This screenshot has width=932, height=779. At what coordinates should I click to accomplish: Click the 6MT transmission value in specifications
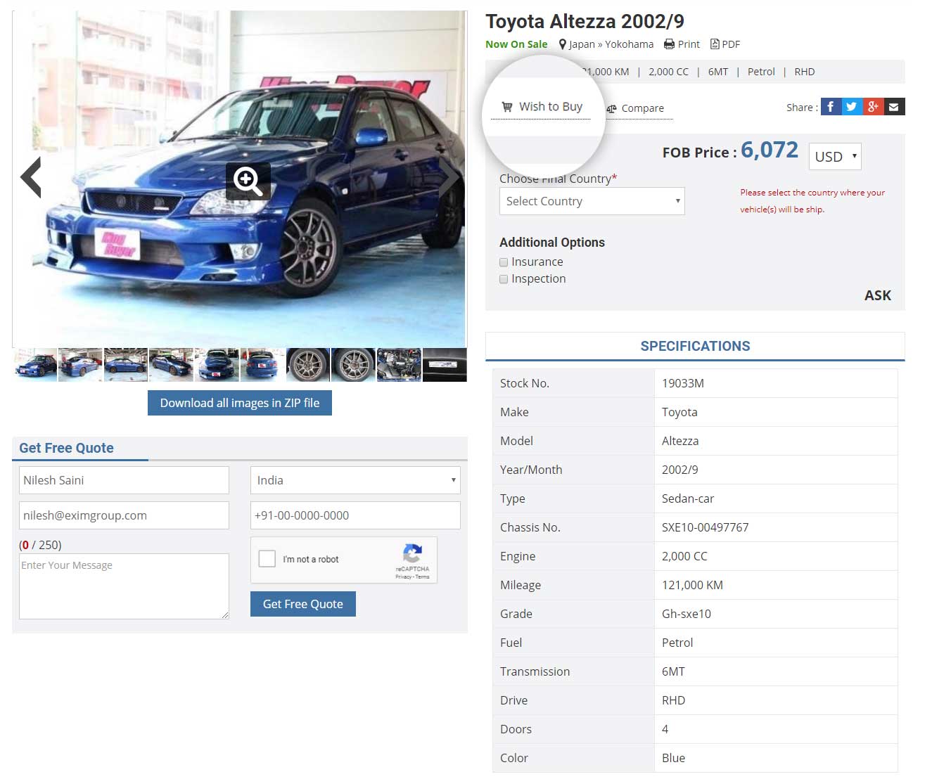click(673, 671)
